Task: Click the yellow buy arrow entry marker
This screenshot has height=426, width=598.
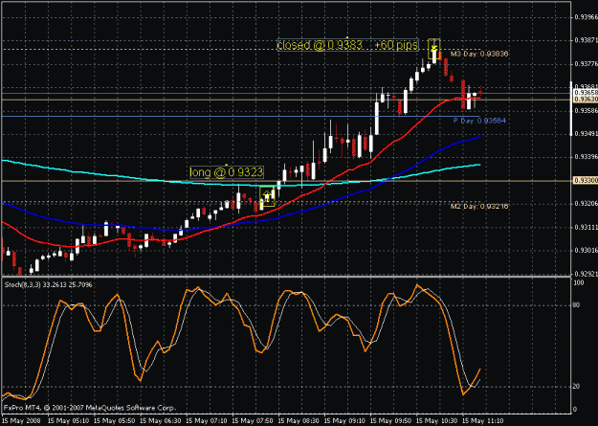Action: click(x=267, y=196)
